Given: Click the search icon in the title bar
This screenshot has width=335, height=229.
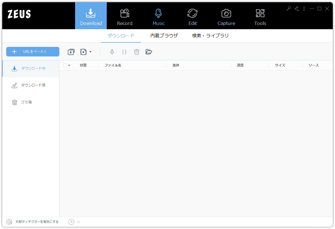Looking at the screenshot, I should pyautogui.click(x=289, y=9).
